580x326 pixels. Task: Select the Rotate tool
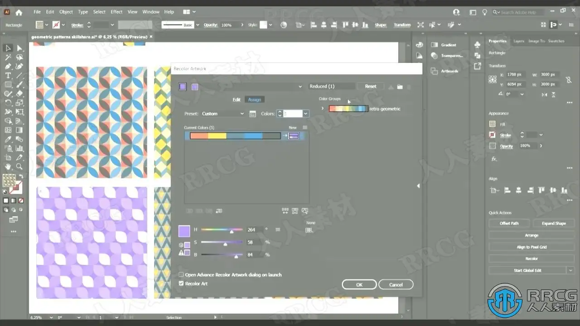(x=8, y=103)
